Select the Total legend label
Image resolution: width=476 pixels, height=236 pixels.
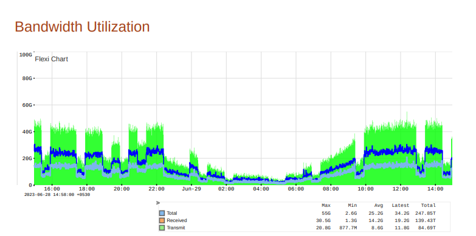coord(172,213)
